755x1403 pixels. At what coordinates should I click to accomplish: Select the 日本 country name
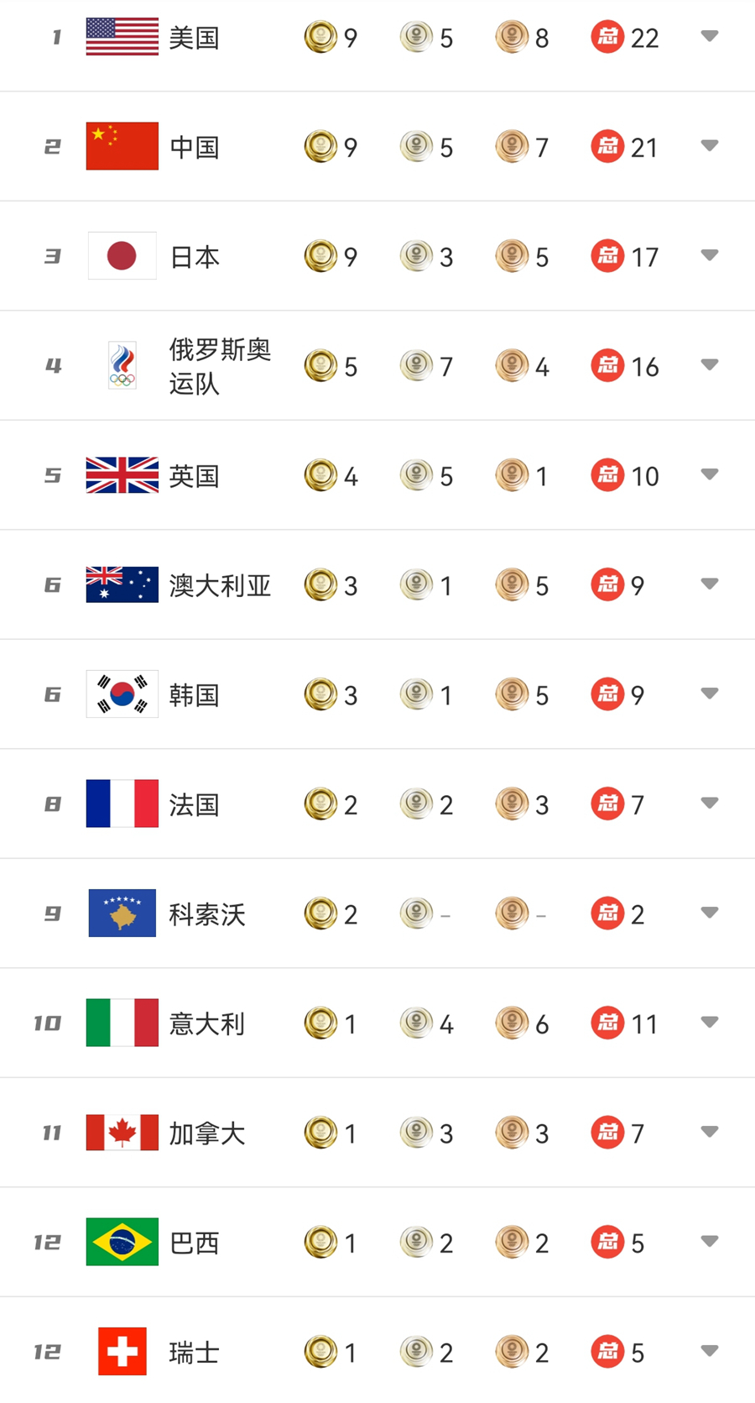(x=195, y=257)
